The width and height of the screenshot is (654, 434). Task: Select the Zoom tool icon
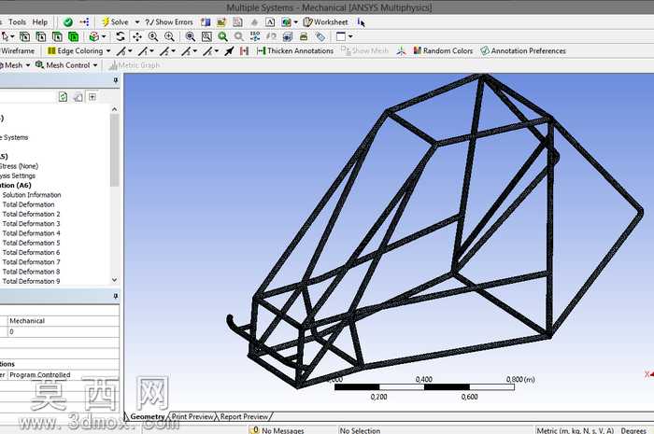pyautogui.click(x=153, y=36)
